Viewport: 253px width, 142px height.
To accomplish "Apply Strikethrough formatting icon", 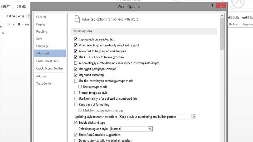I will (27, 24).
